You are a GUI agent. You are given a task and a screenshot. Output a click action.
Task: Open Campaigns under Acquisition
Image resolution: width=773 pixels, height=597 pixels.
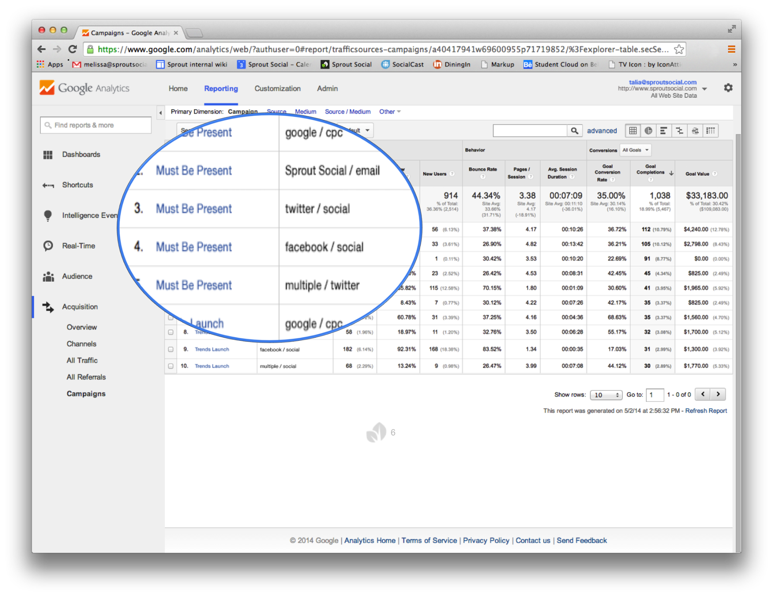click(86, 393)
